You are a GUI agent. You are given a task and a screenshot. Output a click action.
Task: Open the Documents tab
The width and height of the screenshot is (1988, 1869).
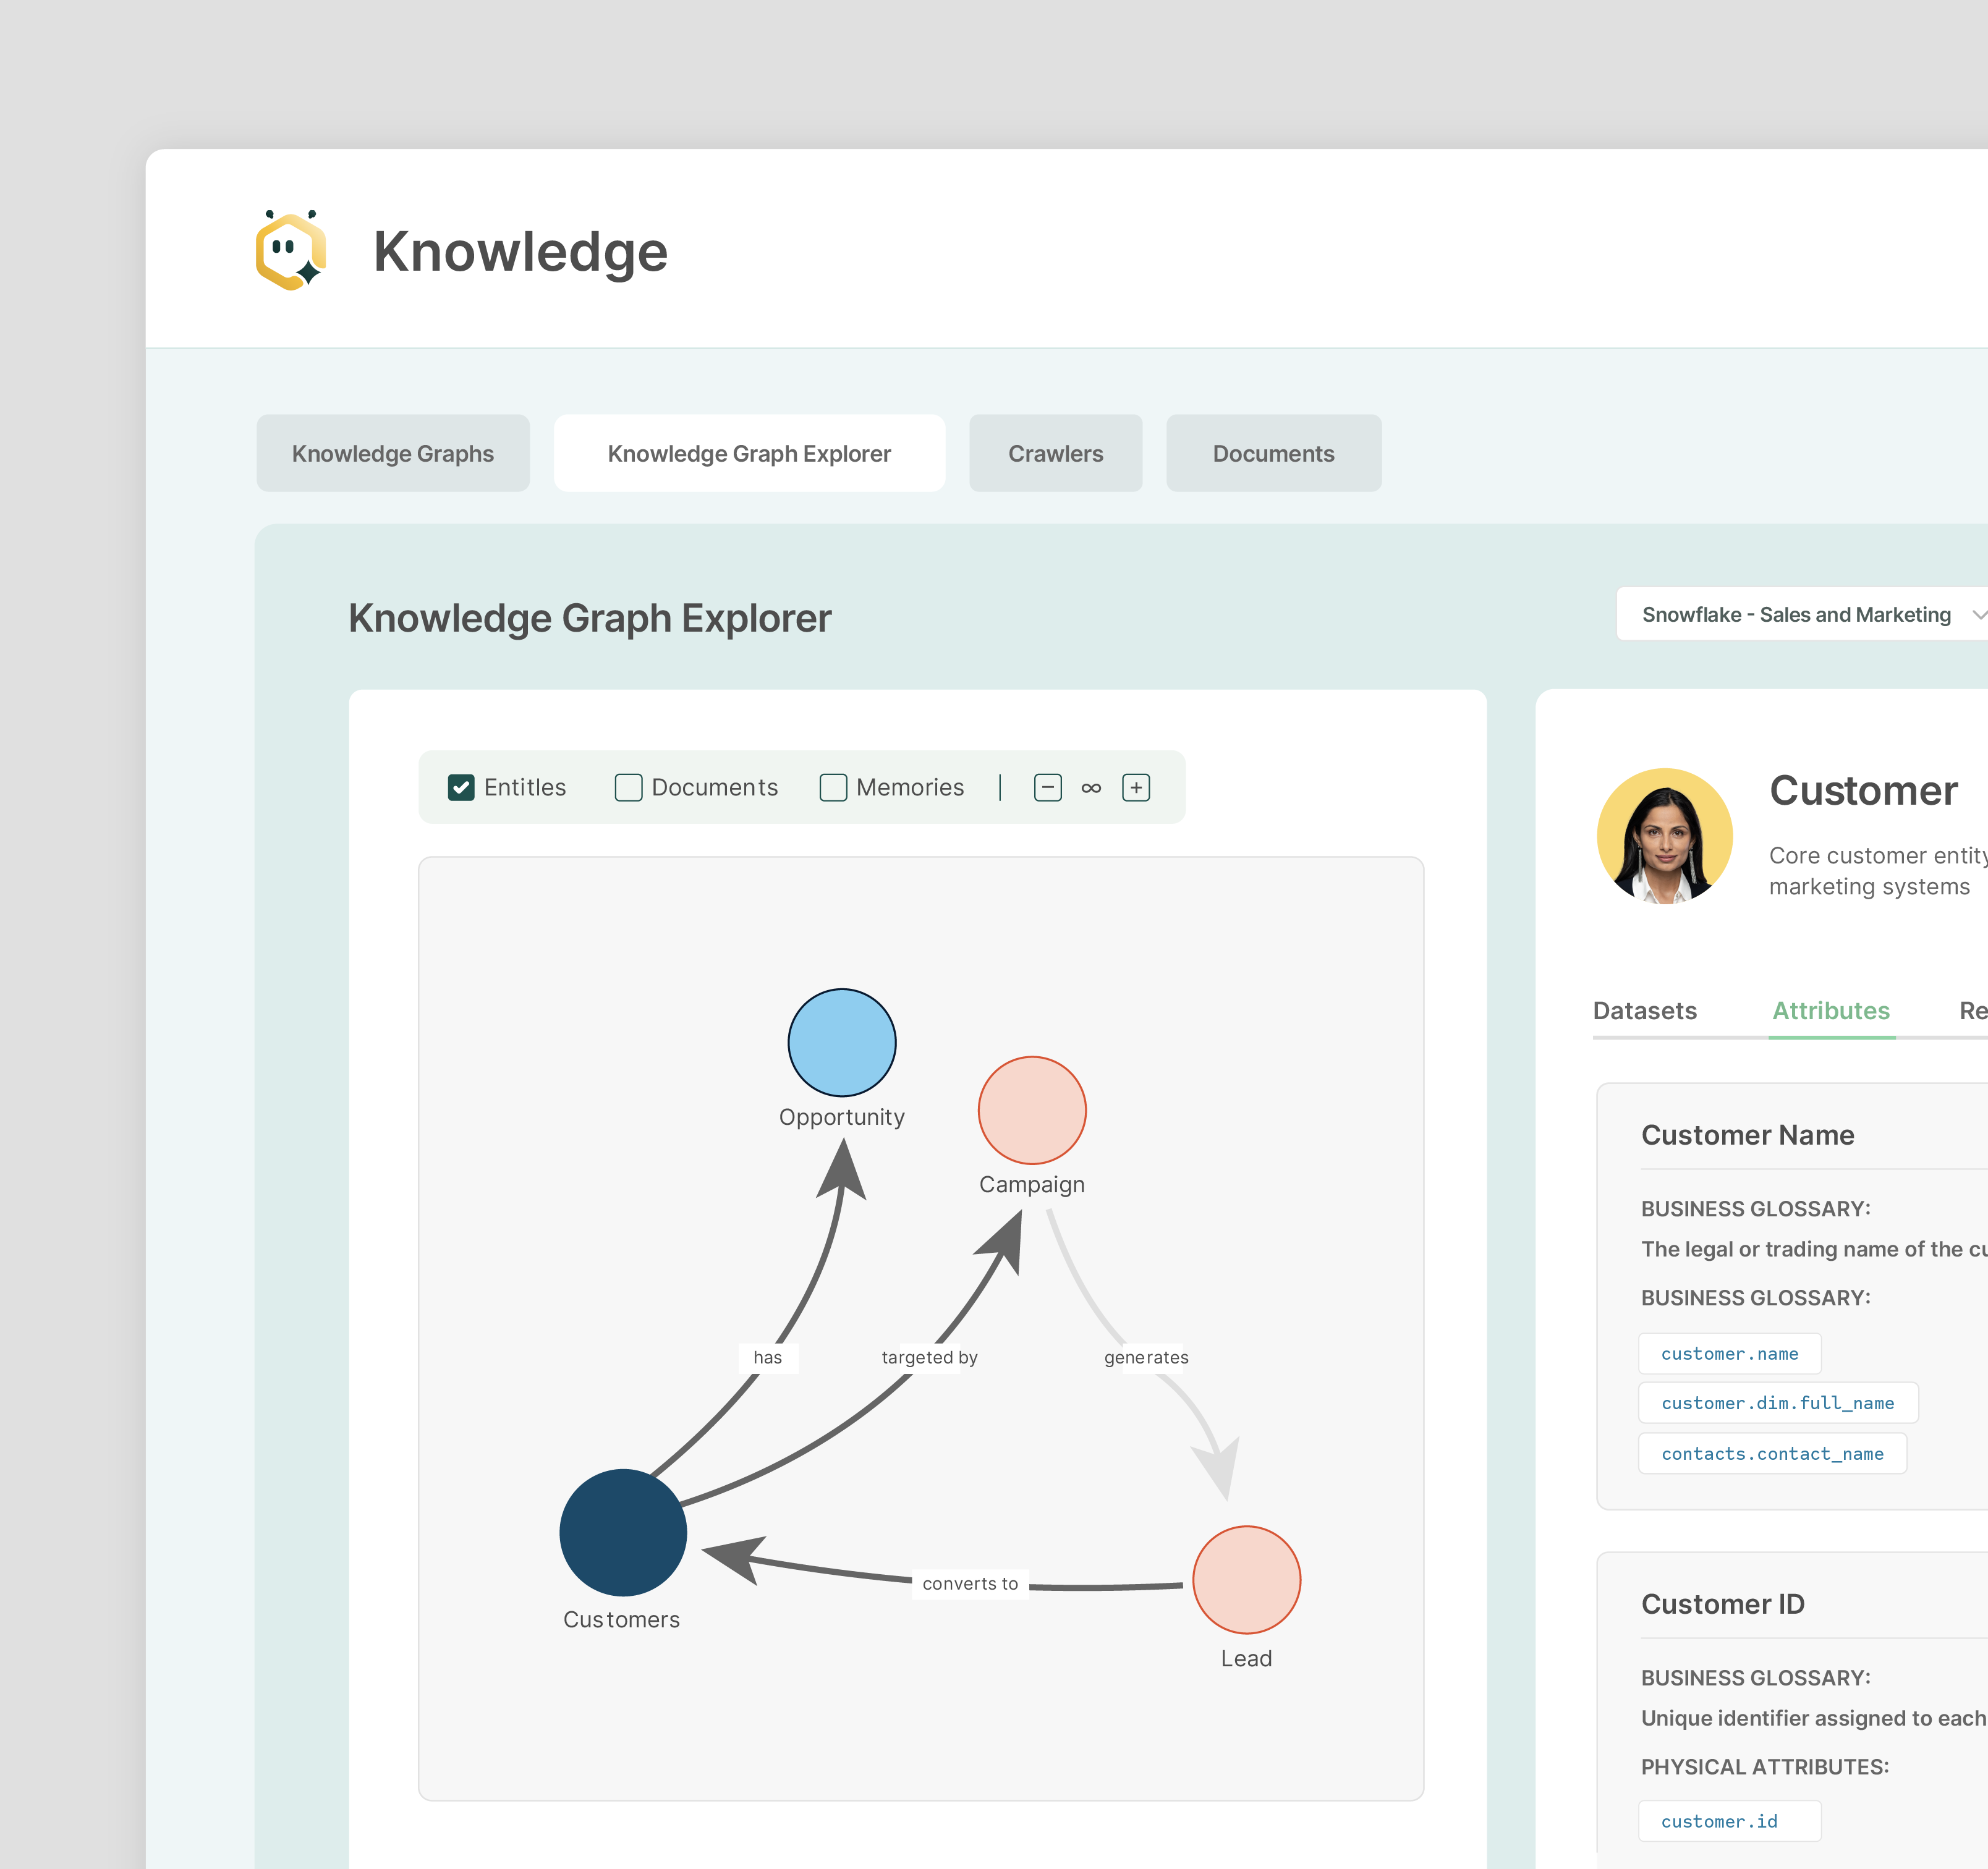(1274, 453)
